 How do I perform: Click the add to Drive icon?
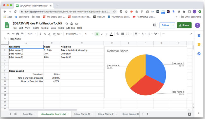pos(71,24)
